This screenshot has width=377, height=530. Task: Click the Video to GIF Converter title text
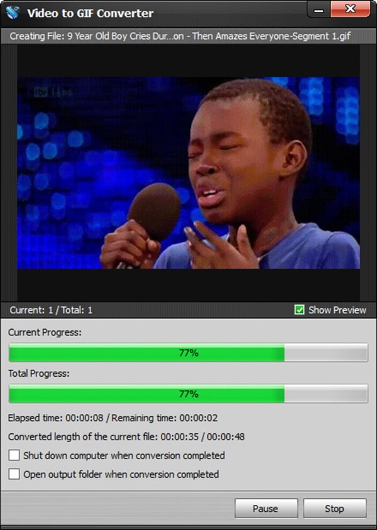pos(90,13)
